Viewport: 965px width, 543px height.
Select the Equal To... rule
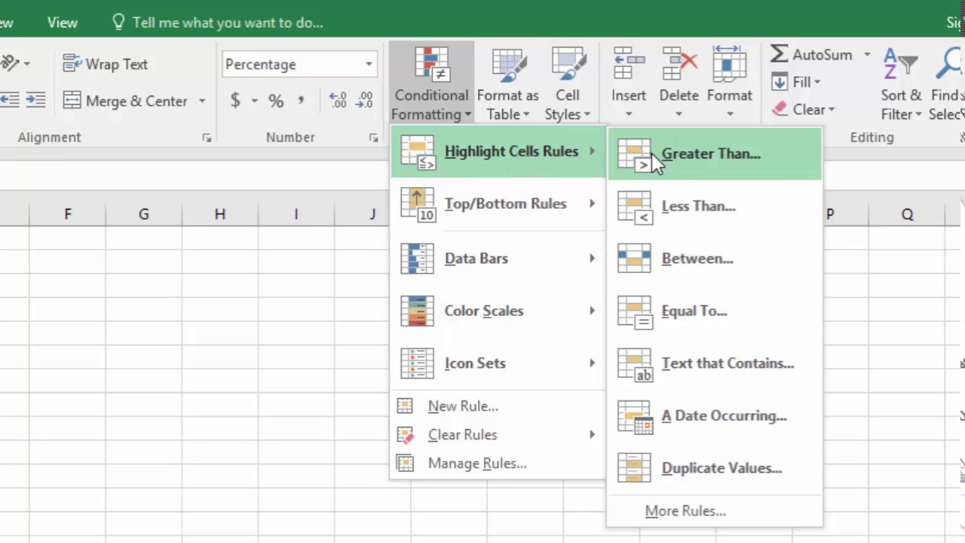[x=715, y=311]
